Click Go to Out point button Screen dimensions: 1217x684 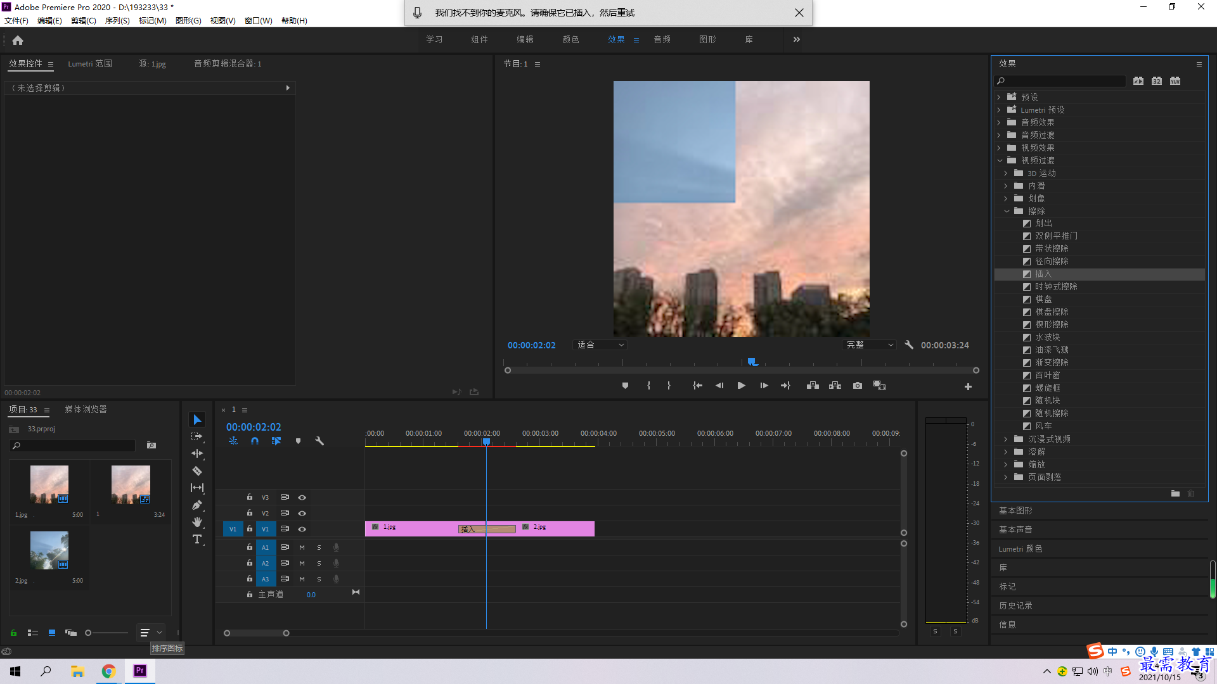(x=785, y=386)
